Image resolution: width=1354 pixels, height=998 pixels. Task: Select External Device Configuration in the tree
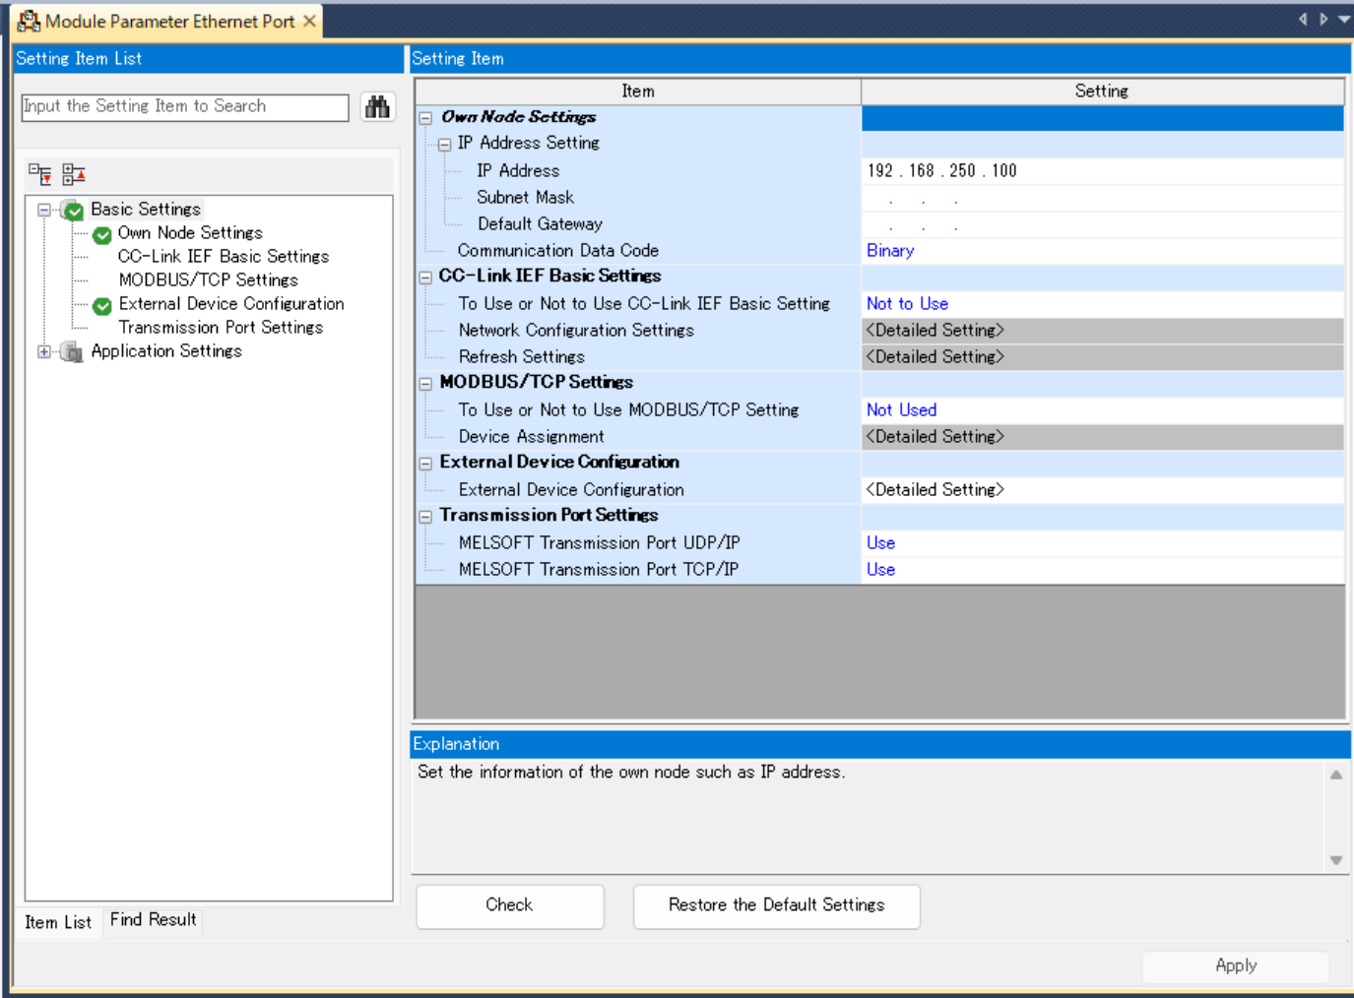point(231,304)
